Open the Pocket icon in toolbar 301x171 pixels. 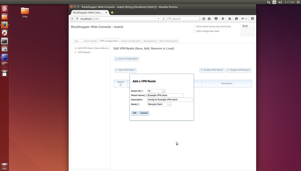216,19
